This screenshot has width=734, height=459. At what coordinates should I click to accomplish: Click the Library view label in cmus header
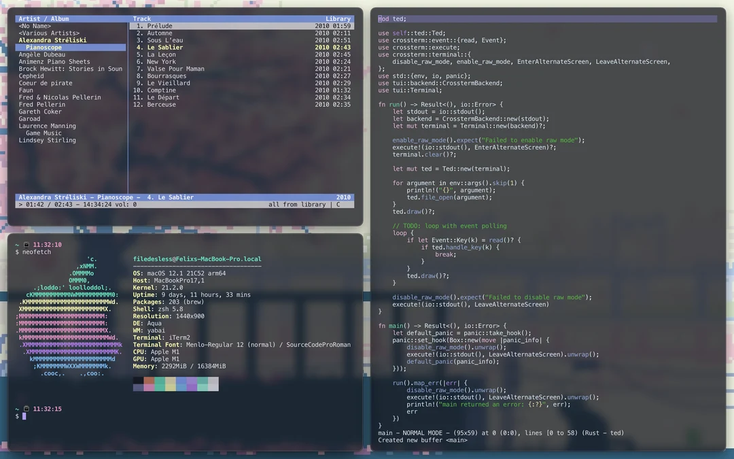pyautogui.click(x=338, y=19)
